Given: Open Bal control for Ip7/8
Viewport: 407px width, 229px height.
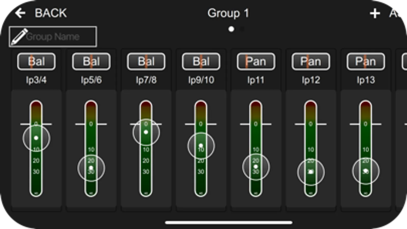Looking at the screenshot, I should (146, 62).
